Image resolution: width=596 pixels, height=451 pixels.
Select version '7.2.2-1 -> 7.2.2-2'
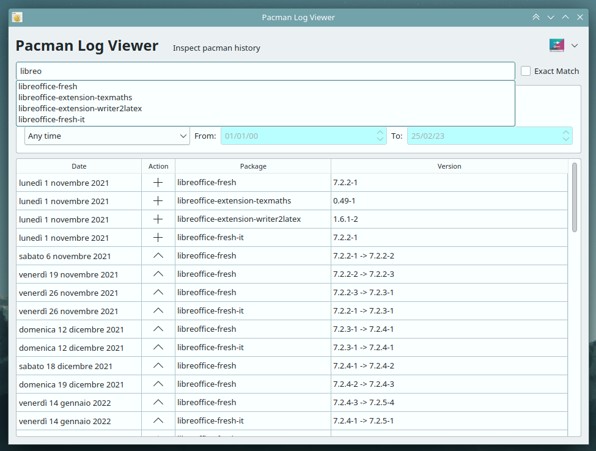tap(449, 255)
